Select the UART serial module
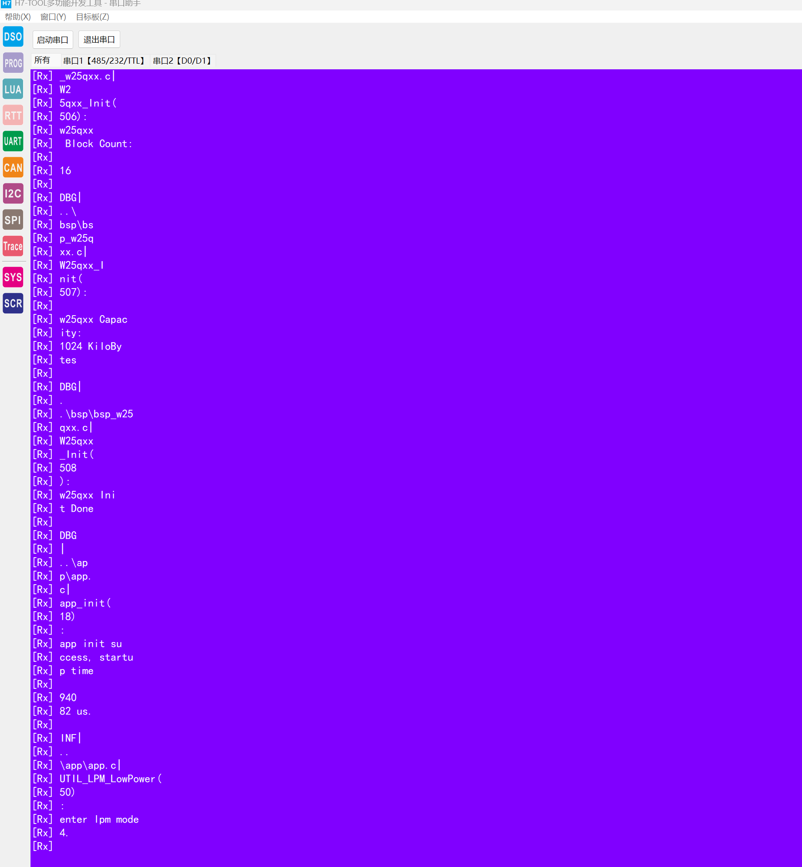 (13, 141)
